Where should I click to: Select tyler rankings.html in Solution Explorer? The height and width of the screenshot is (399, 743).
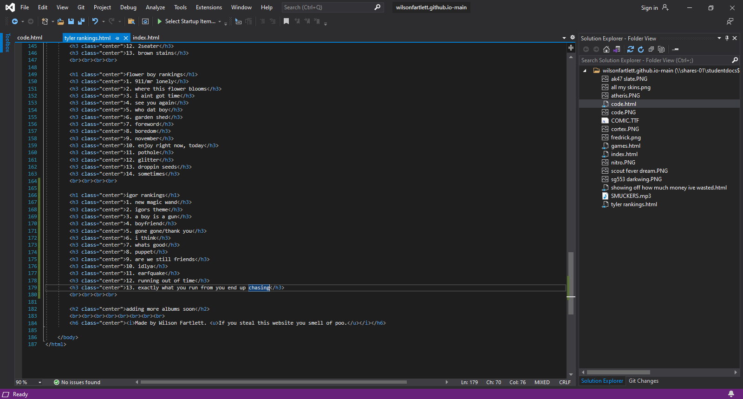pyautogui.click(x=634, y=204)
